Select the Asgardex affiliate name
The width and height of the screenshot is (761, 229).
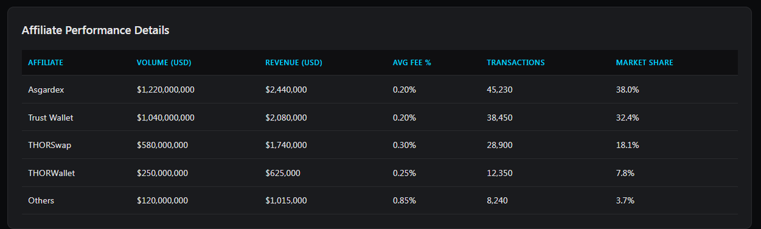point(46,90)
